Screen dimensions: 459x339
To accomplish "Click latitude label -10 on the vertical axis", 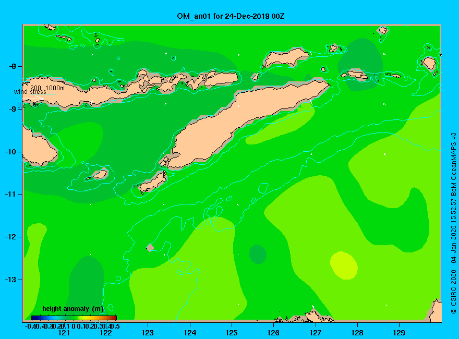I will [11, 152].
